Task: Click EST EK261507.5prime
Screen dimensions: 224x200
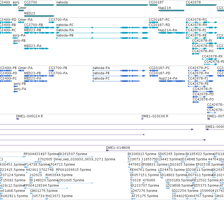Action: [x=76, y=157]
